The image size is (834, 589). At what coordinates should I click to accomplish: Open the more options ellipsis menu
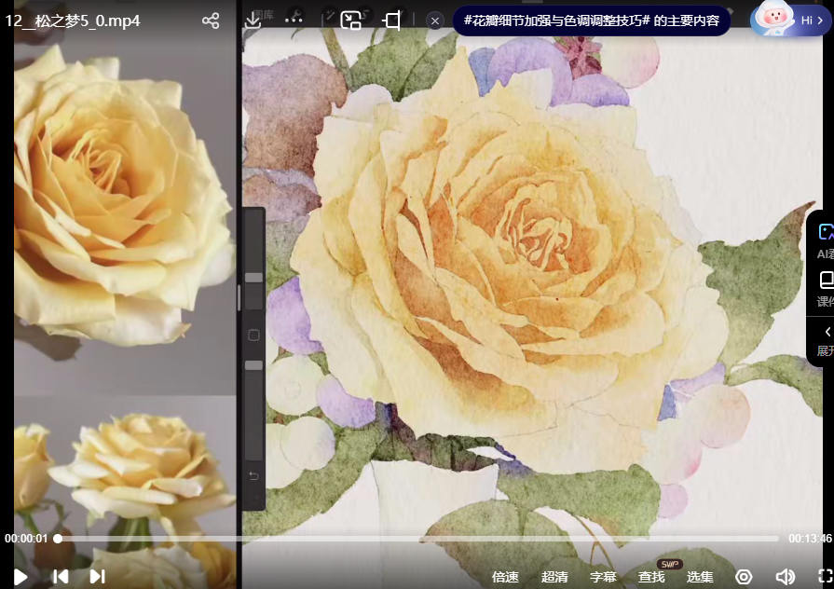coord(294,20)
